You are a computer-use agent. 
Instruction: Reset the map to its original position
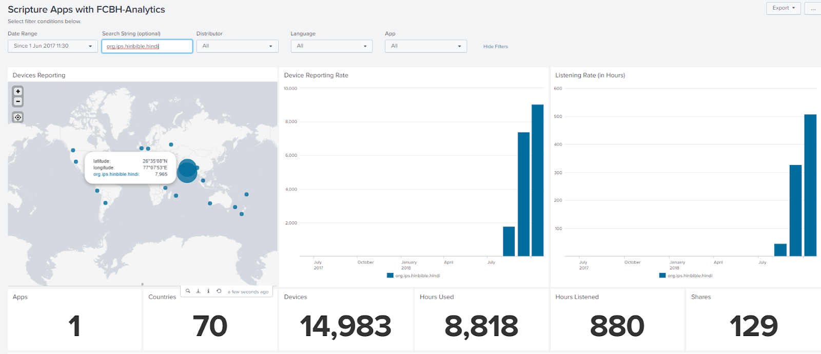pyautogui.click(x=18, y=117)
